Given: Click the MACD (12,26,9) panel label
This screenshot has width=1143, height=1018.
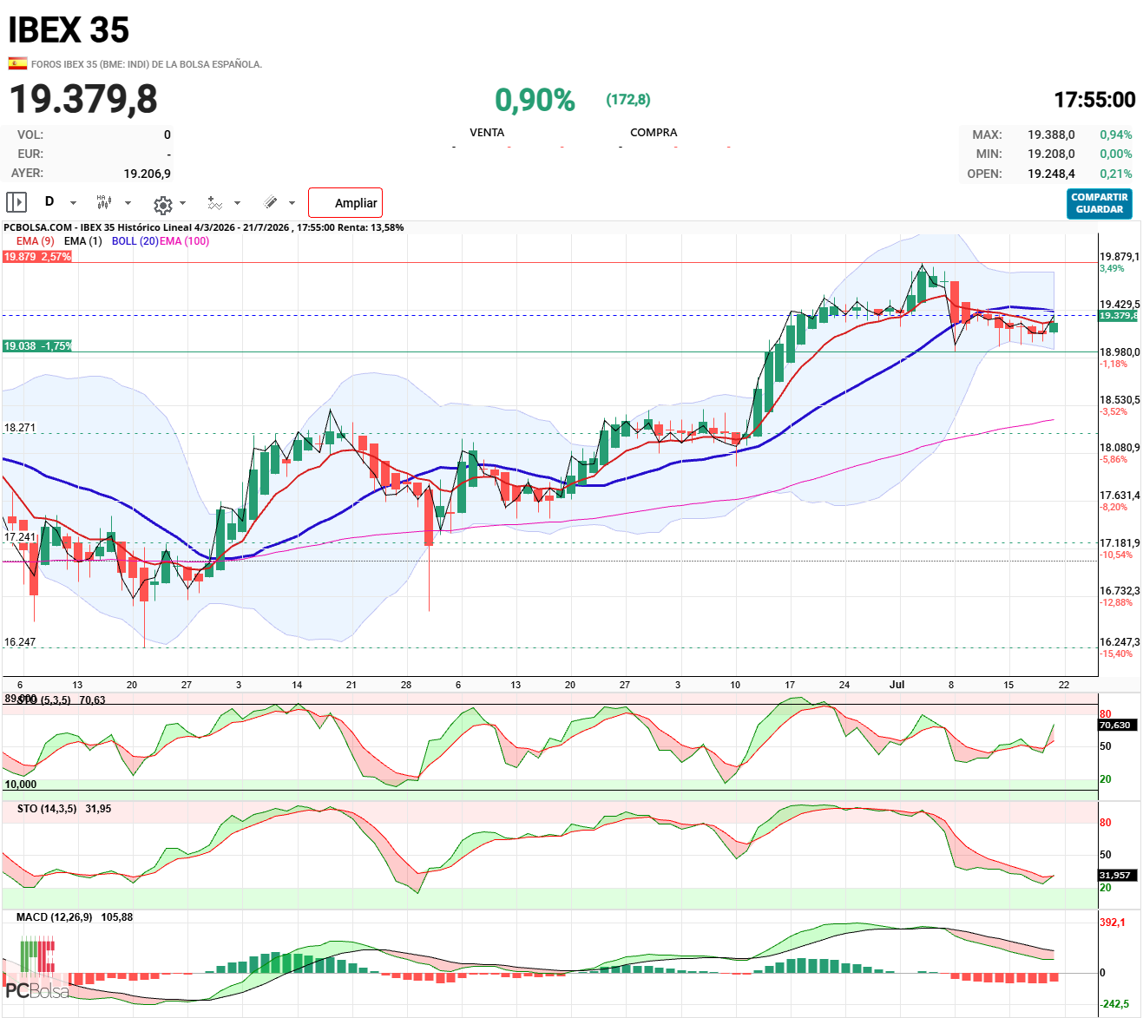Looking at the screenshot, I should tap(54, 917).
